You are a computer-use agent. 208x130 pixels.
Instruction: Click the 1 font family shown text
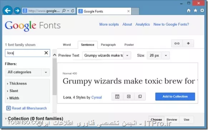click(20, 45)
